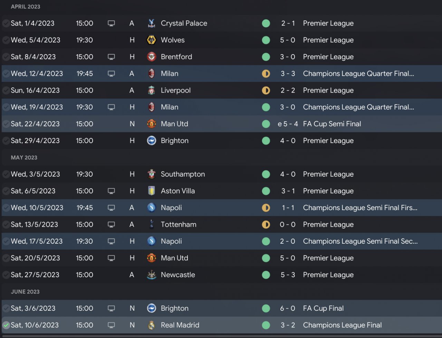The image size is (442, 338).
Task: Click the Southampton club crest
Action: click(x=151, y=174)
